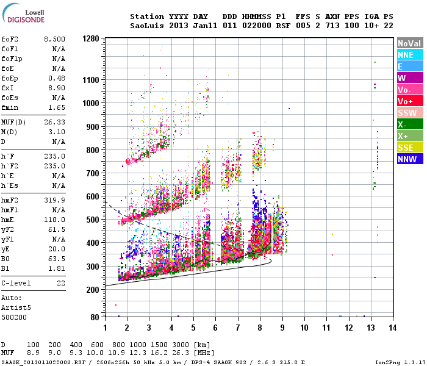The height and width of the screenshot is (366, 427).
Task: Click the 1000 km height axis label
Action: pyautogui.click(x=91, y=103)
